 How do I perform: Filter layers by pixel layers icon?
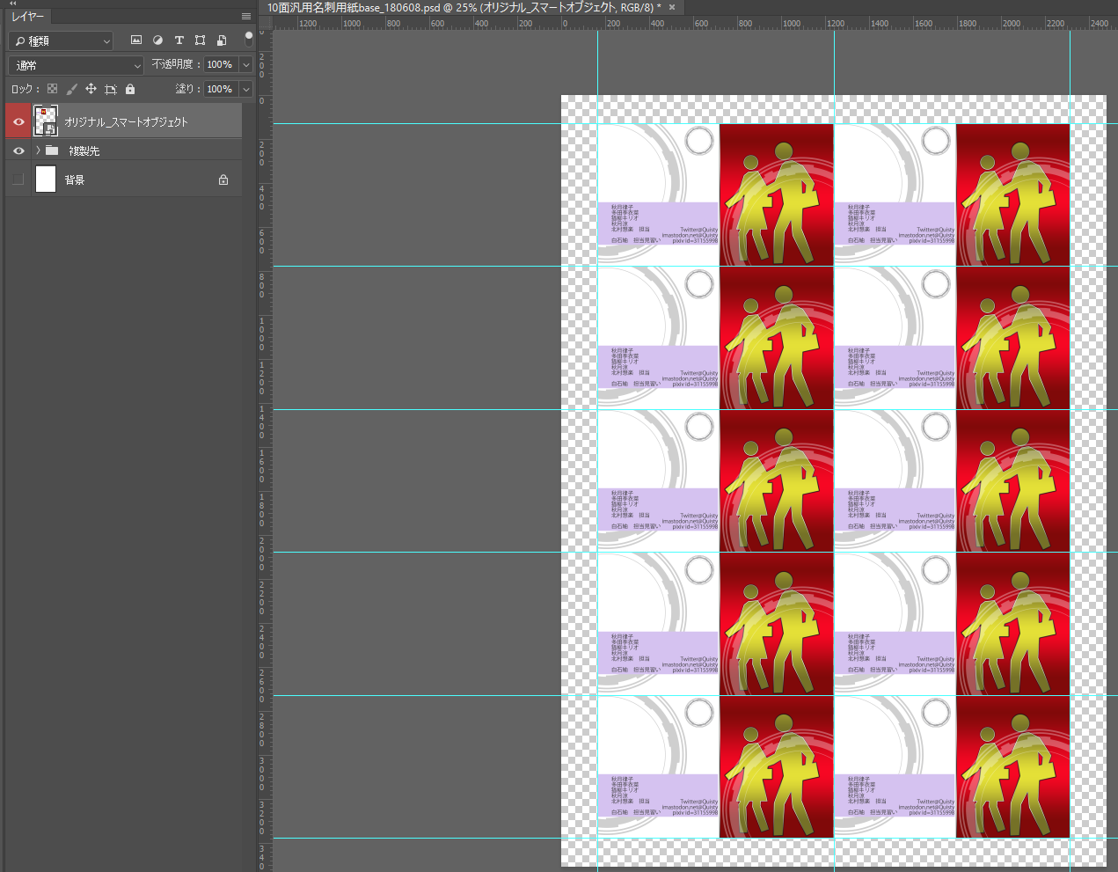point(135,40)
